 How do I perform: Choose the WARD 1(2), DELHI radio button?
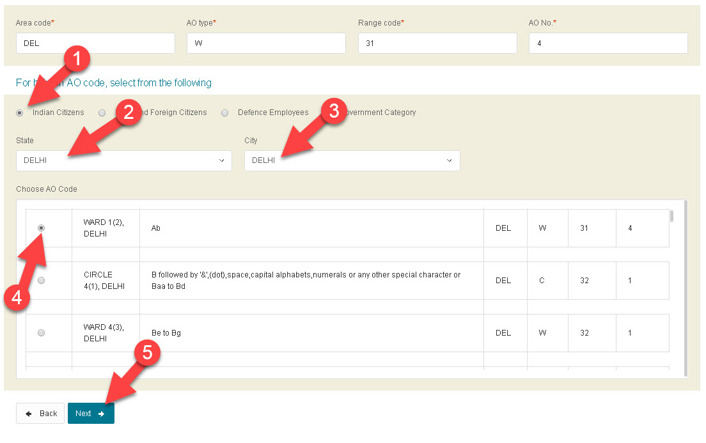tap(42, 228)
